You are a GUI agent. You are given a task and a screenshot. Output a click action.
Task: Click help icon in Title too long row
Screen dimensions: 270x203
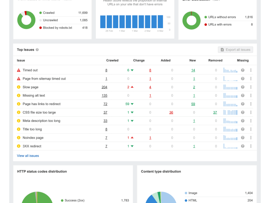coord(243,129)
